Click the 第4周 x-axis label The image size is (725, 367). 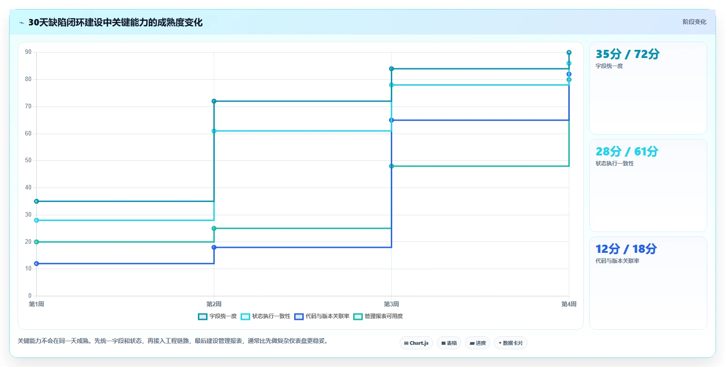[x=569, y=304]
